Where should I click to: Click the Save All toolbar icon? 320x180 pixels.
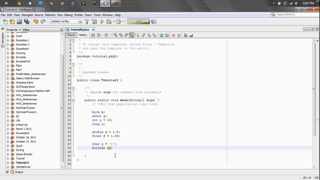click(x=26, y=21)
